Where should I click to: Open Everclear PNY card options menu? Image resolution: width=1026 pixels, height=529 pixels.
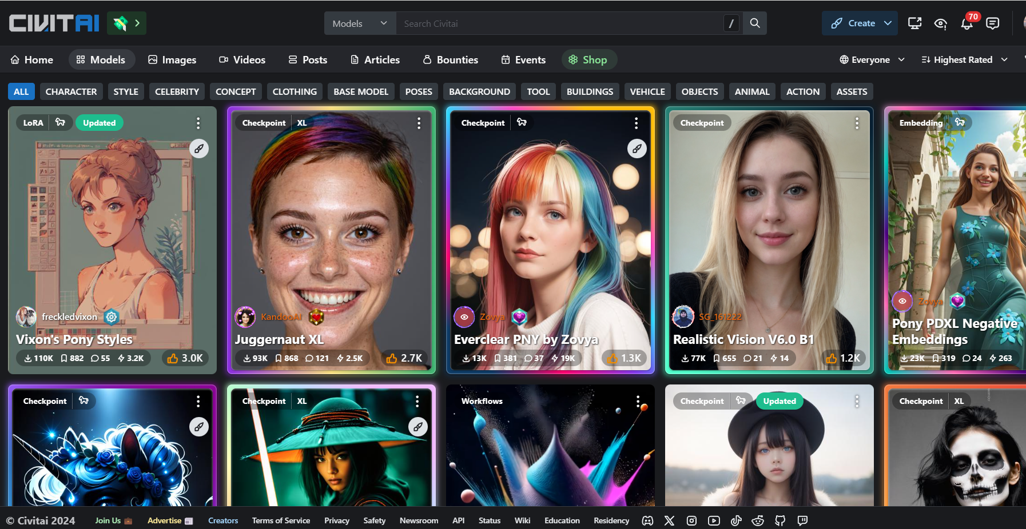pos(636,123)
